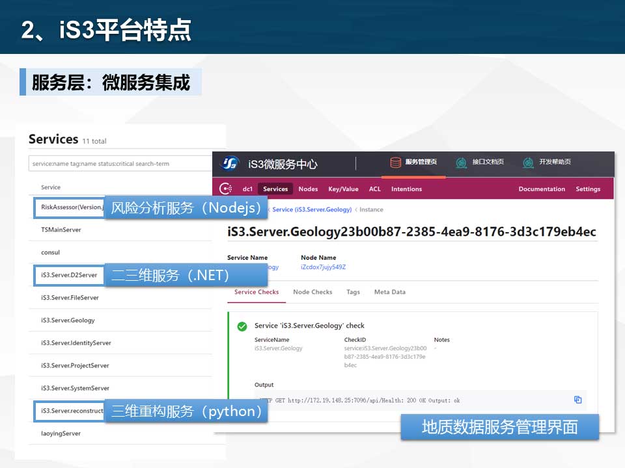
Task: Select the iS3.Server.FileServer service row
Action: click(120, 298)
